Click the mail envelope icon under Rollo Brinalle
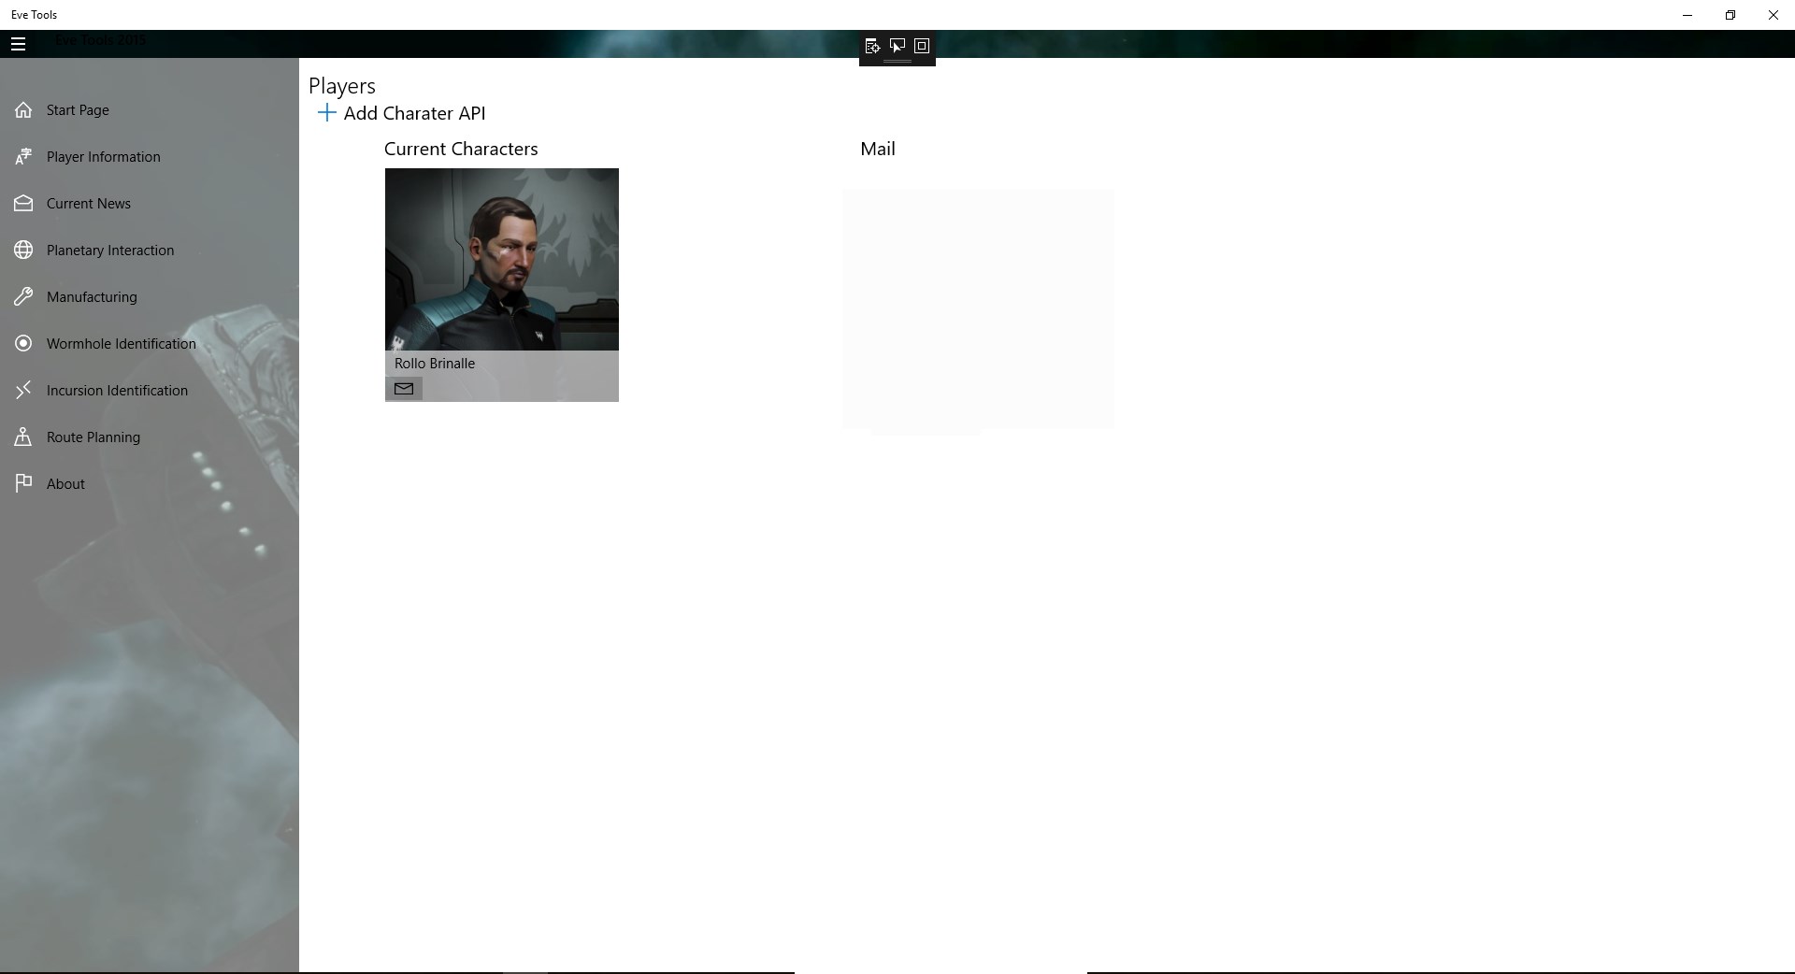The height and width of the screenshot is (974, 1795). pyautogui.click(x=404, y=389)
